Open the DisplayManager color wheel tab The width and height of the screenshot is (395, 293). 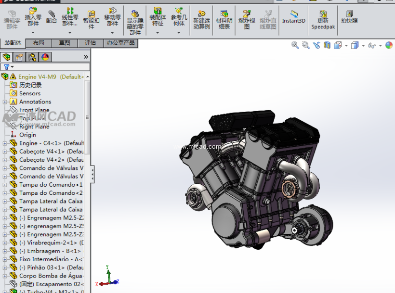pos(45,57)
